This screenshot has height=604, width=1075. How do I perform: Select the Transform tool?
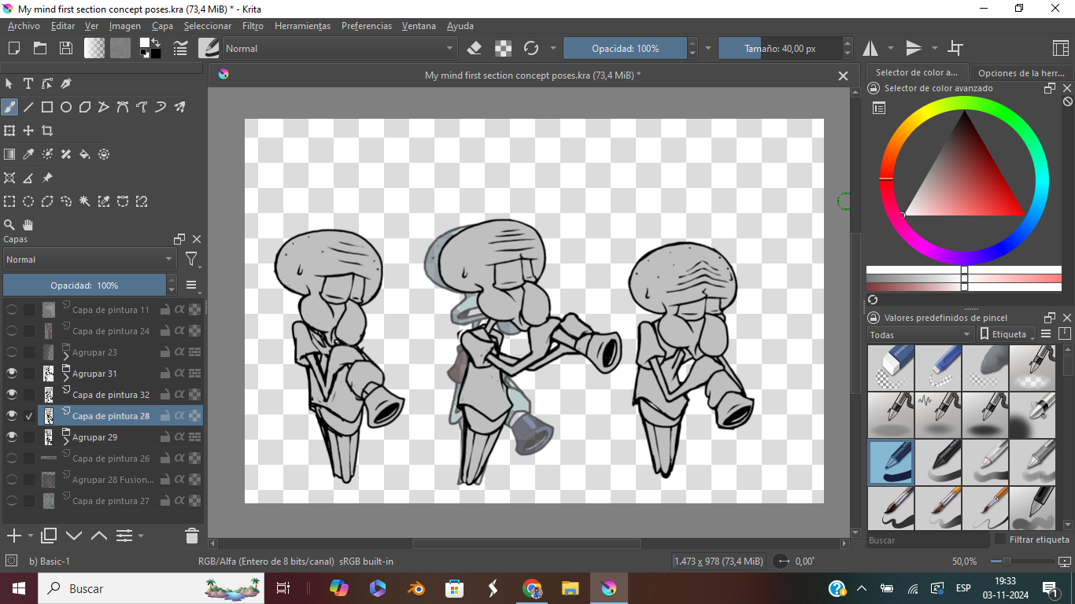point(9,131)
